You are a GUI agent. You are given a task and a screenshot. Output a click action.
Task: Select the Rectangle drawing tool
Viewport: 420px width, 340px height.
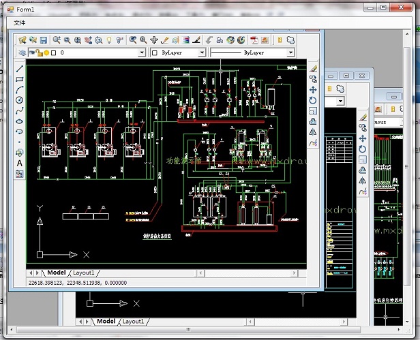click(x=19, y=80)
